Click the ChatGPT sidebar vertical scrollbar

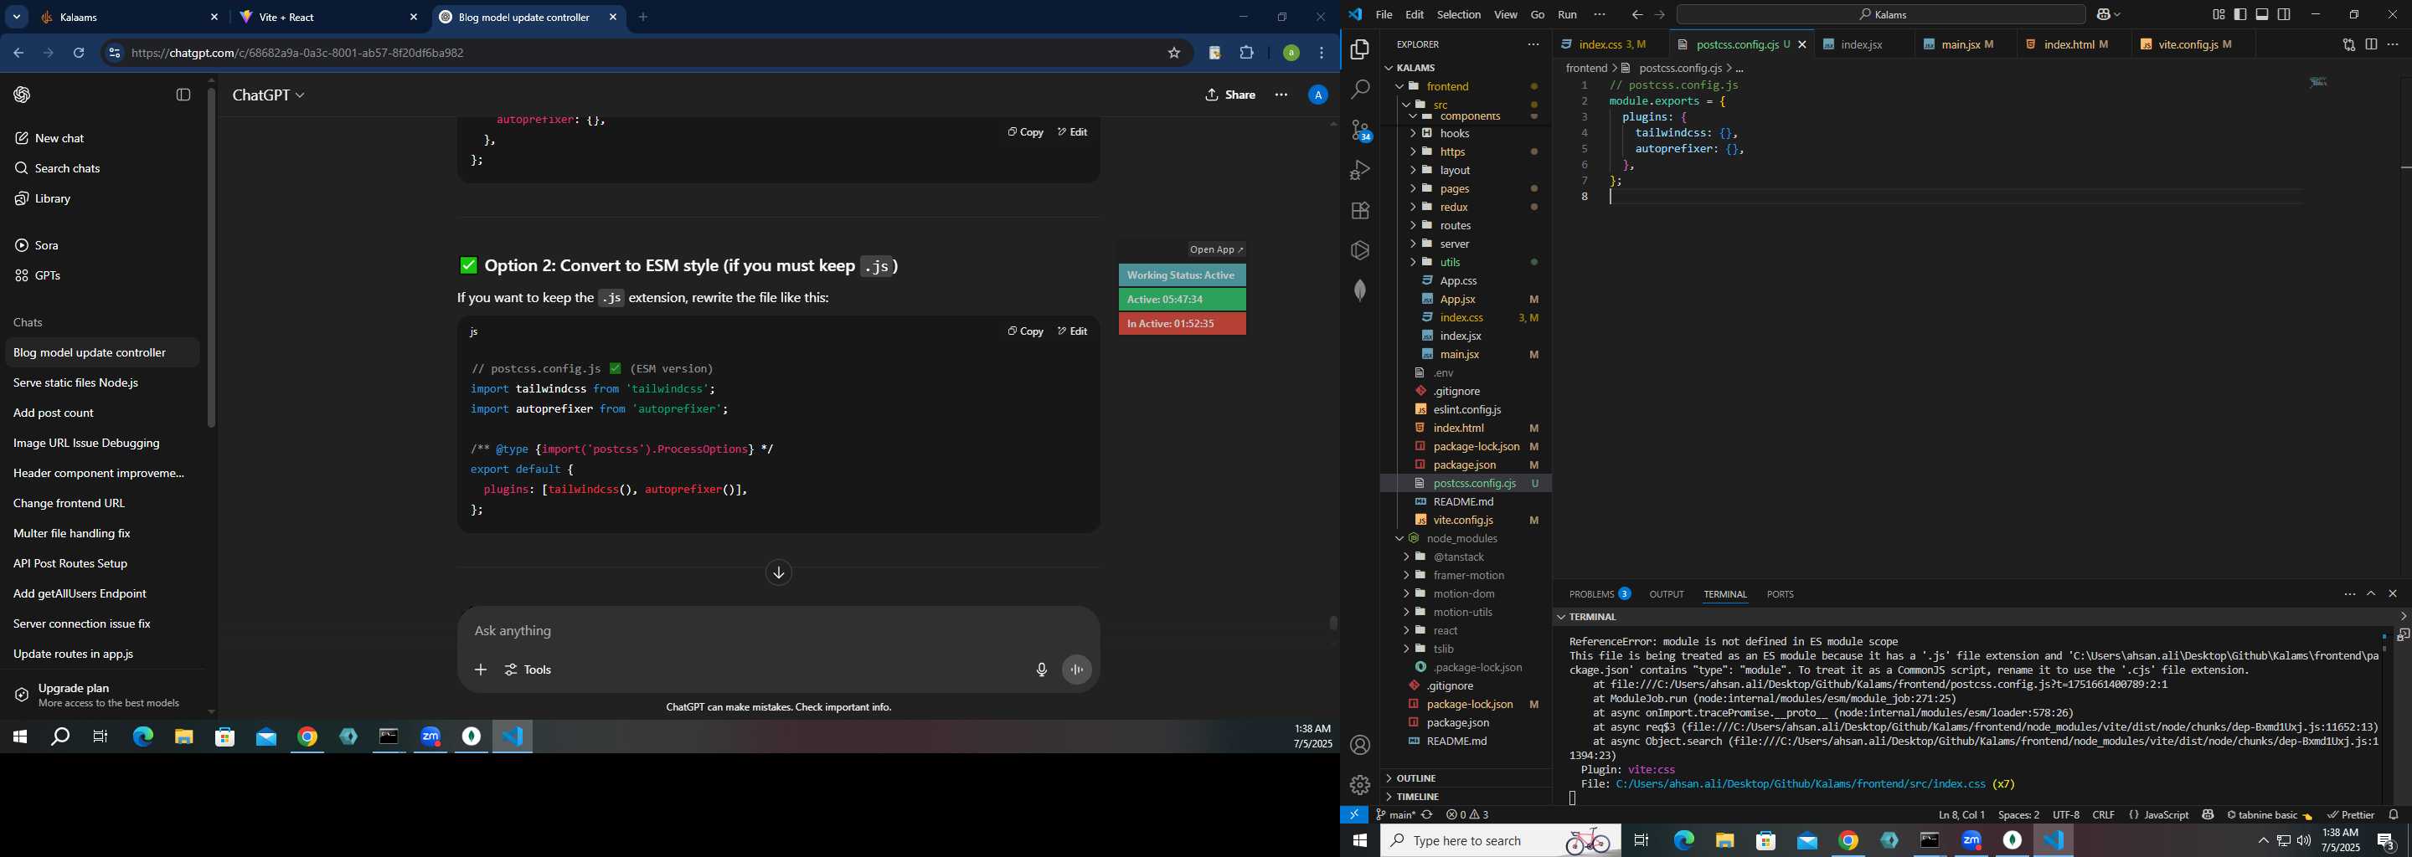pyautogui.click(x=212, y=259)
